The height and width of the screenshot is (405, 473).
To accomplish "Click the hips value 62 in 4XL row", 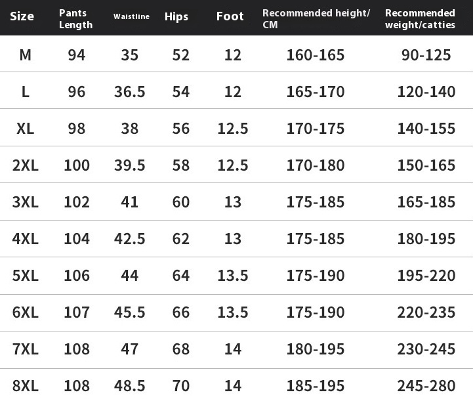I will pyautogui.click(x=180, y=239).
